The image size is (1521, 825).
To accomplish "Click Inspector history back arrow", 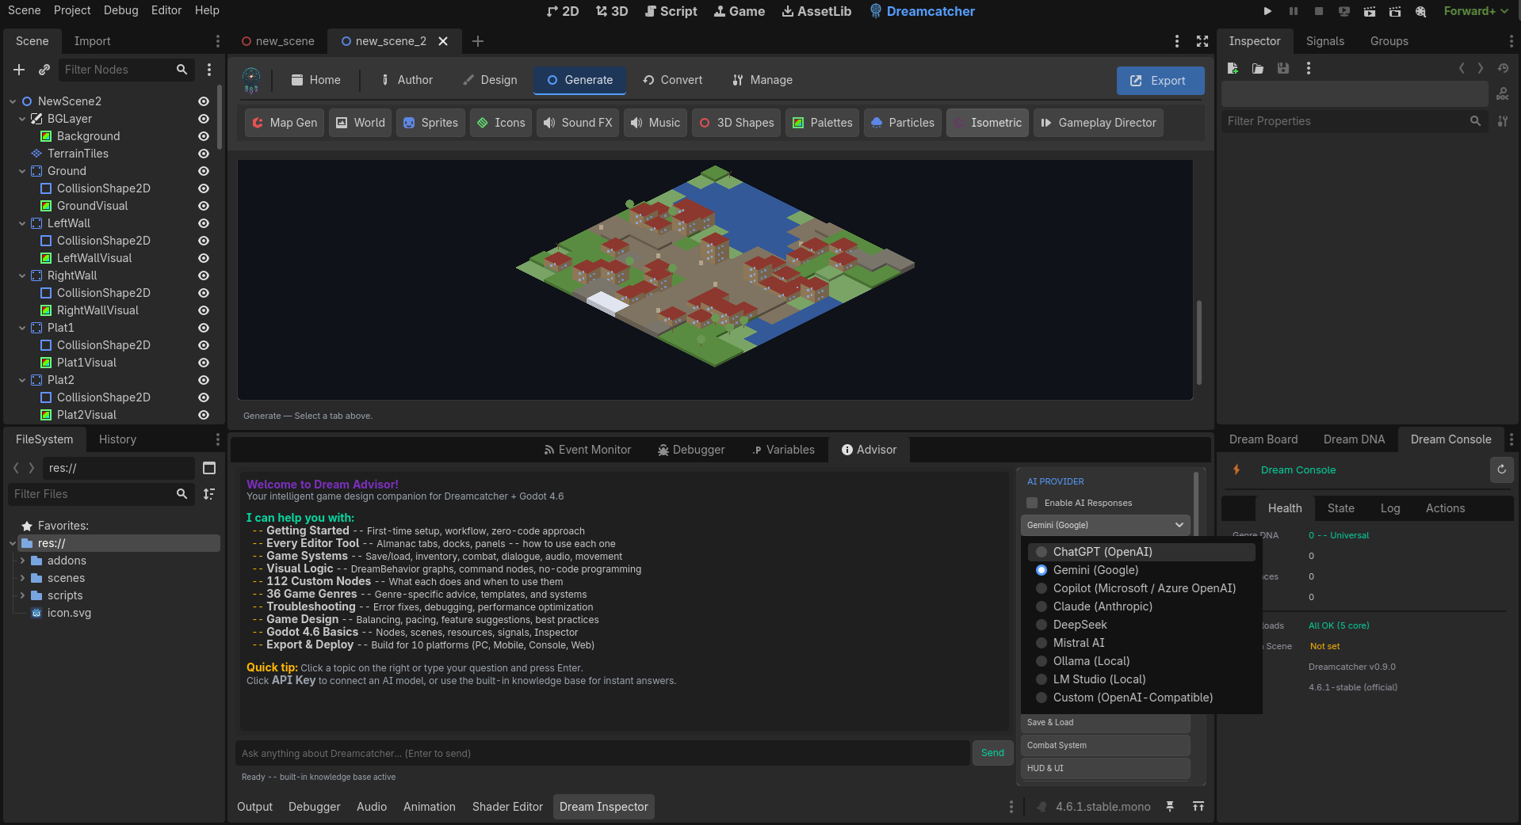I will 1462,68.
